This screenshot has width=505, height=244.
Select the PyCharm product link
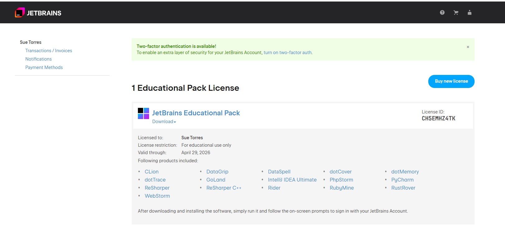tap(402, 180)
